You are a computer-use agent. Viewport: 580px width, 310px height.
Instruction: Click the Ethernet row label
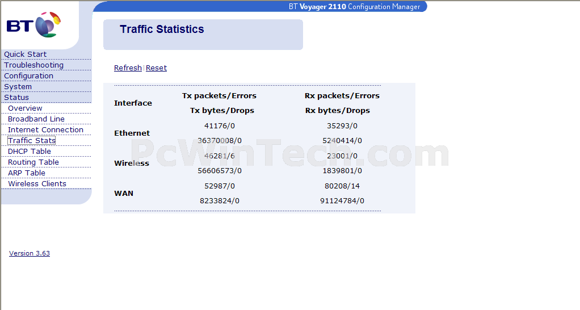[132, 133]
